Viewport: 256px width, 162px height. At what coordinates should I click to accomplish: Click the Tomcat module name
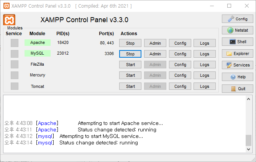(38, 86)
